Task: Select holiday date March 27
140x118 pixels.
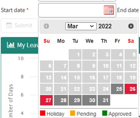Action: tap(46, 100)
